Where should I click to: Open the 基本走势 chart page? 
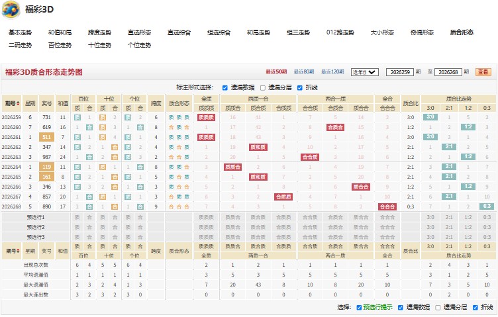point(20,32)
